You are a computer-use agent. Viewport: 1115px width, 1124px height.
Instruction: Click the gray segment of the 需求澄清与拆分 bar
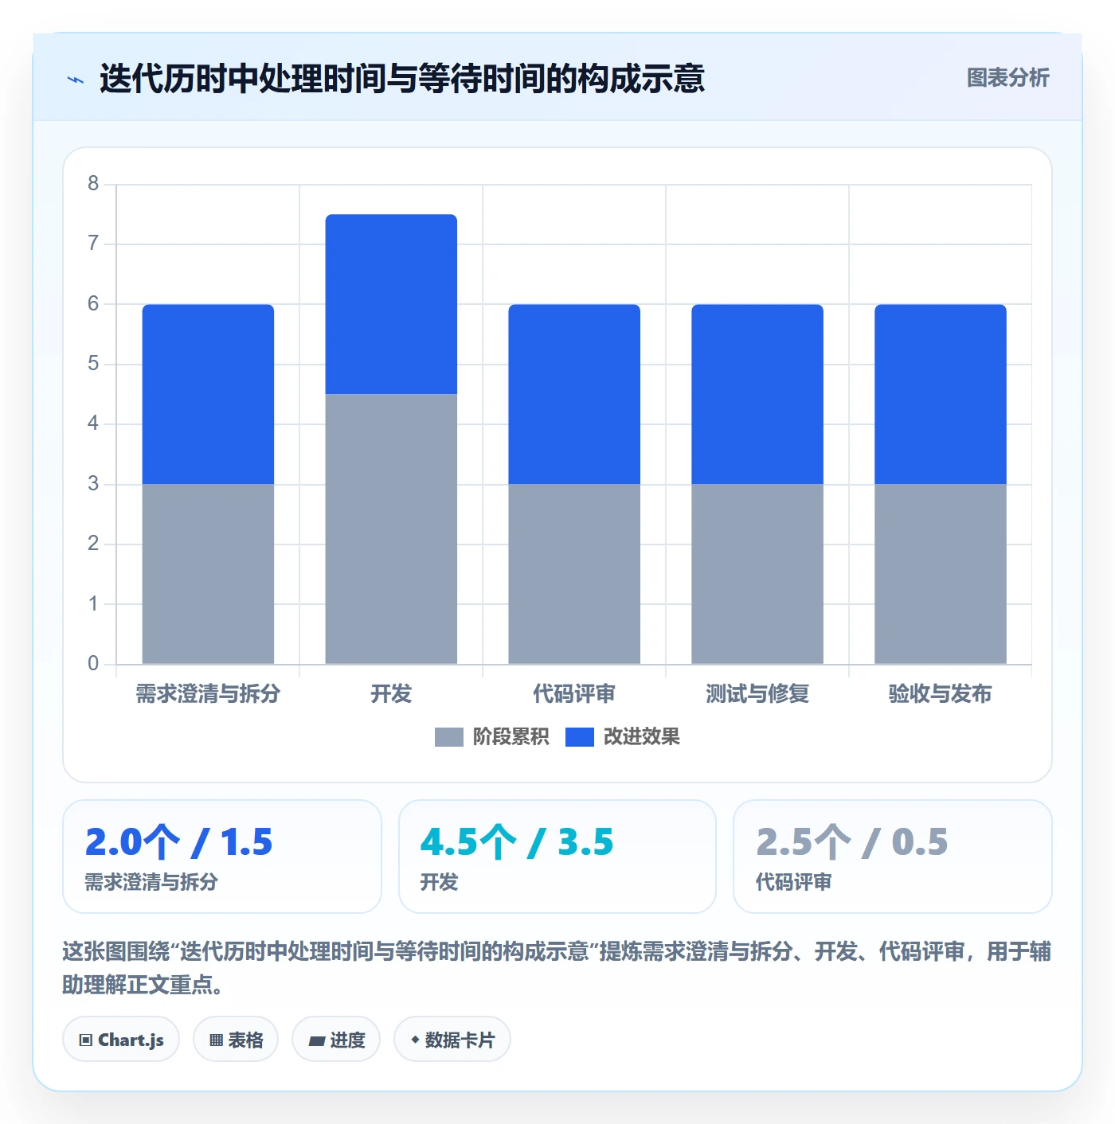pos(208,574)
